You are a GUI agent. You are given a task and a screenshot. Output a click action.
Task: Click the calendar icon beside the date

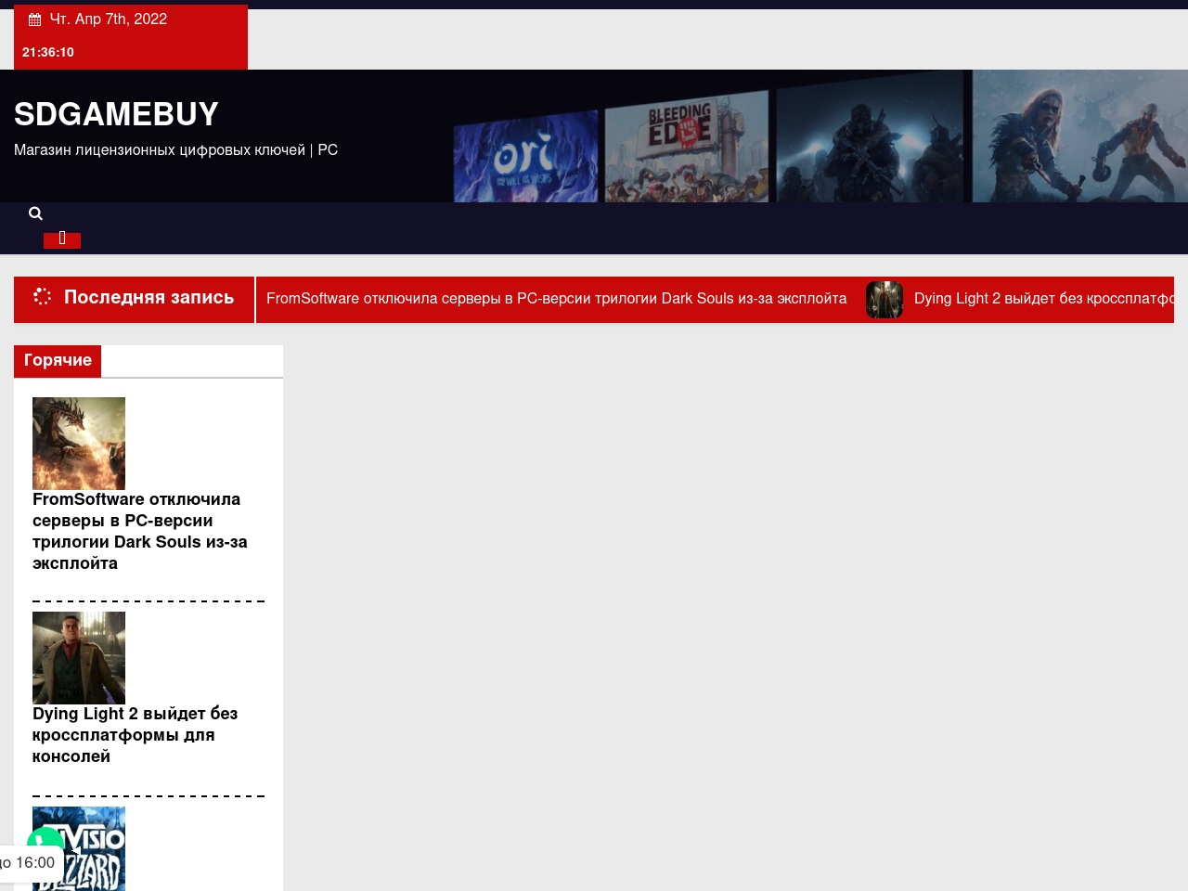[x=35, y=19]
